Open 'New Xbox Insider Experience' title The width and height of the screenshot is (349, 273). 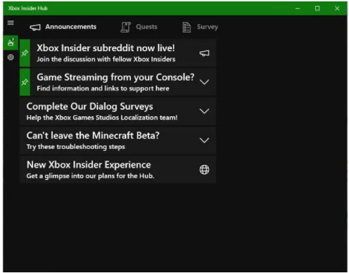tap(89, 165)
